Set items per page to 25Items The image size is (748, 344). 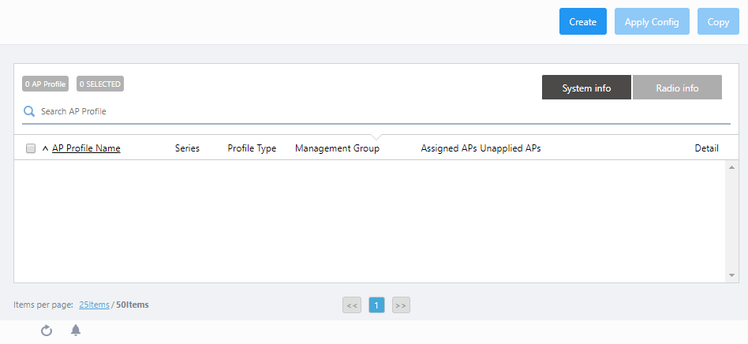94,305
